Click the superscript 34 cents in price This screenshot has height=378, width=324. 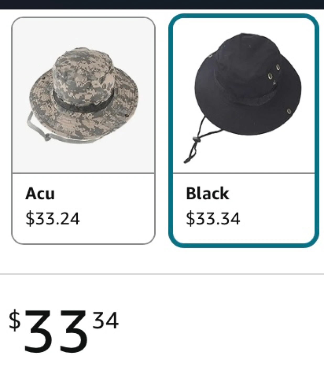pos(105,320)
